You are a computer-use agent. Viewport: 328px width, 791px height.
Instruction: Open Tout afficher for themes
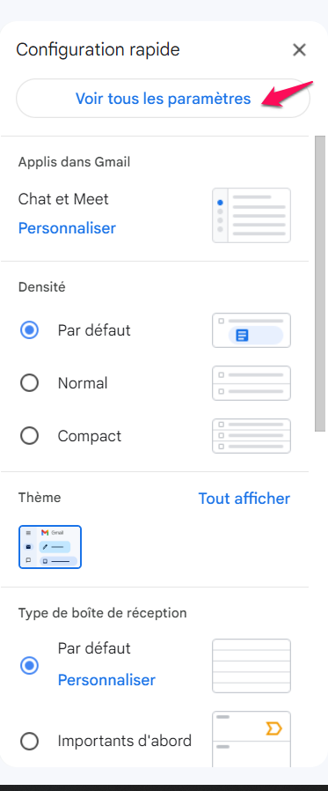point(244,499)
